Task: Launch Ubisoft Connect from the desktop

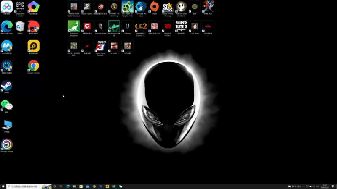Action: [x=7, y=145]
